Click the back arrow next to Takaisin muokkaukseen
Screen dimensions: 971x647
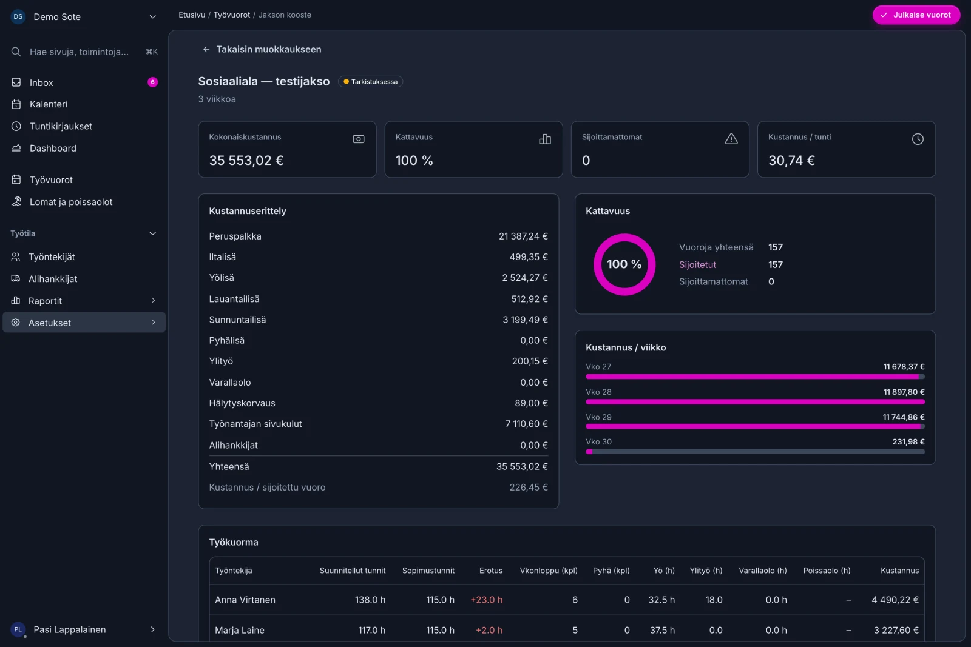[x=206, y=49]
